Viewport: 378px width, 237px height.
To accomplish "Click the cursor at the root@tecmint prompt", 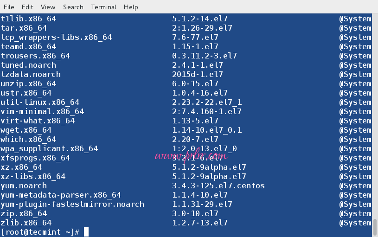I will (86, 232).
